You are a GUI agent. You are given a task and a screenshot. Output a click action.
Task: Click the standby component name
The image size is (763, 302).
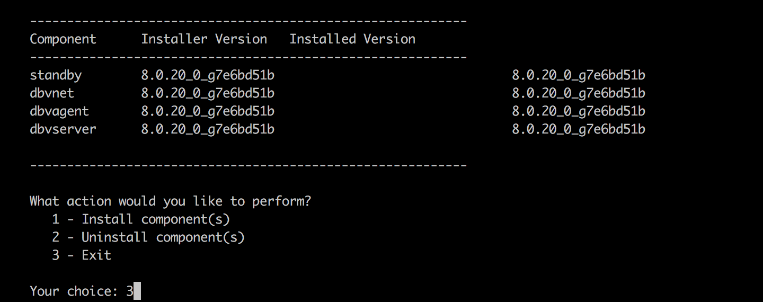click(x=56, y=75)
